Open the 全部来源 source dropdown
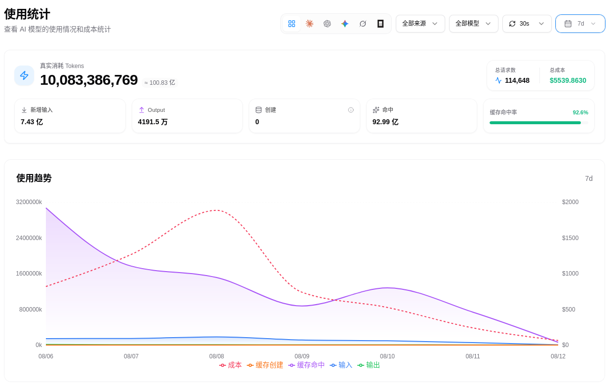This screenshot has height=383, width=610. (x=420, y=24)
